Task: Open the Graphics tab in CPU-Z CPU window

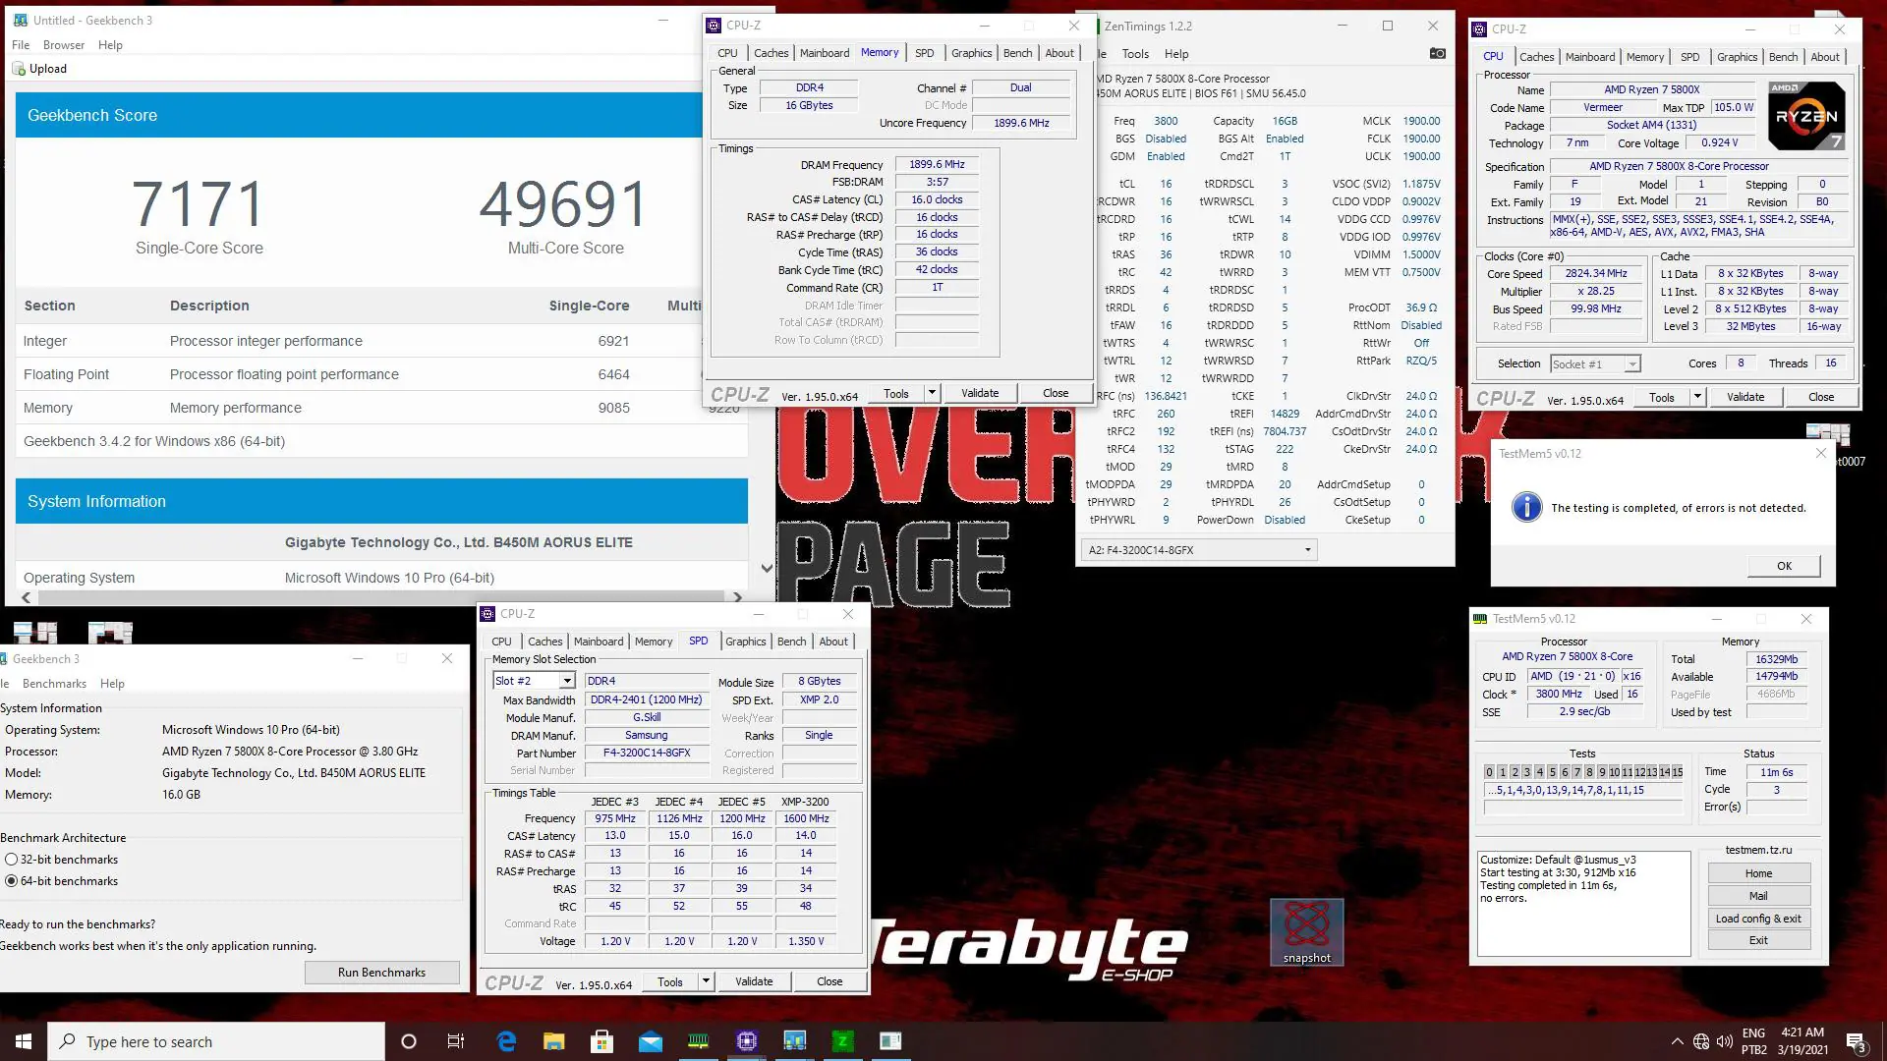Action: click(x=1738, y=57)
